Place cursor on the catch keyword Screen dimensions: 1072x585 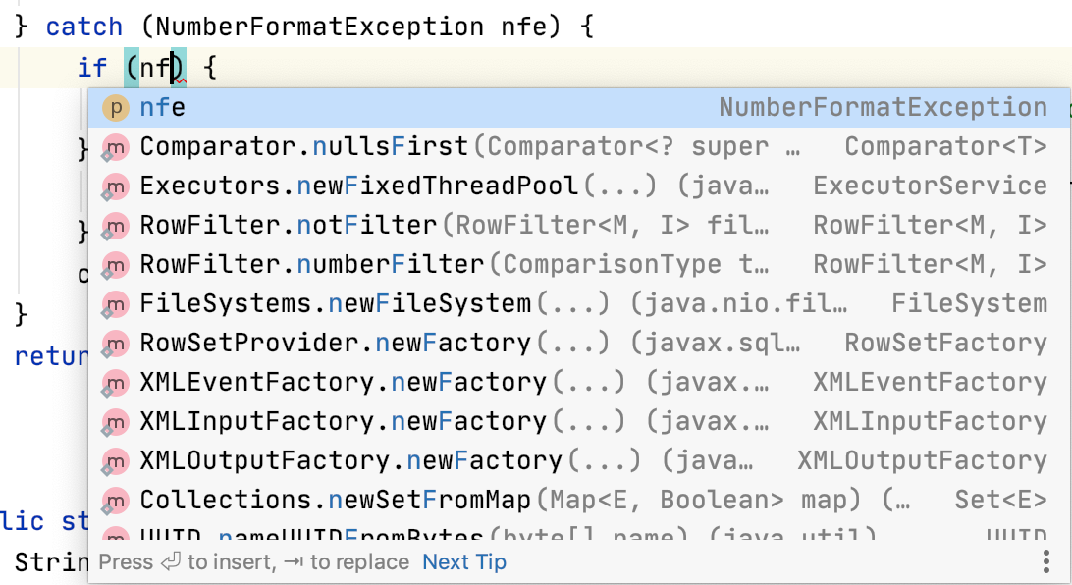(x=84, y=27)
